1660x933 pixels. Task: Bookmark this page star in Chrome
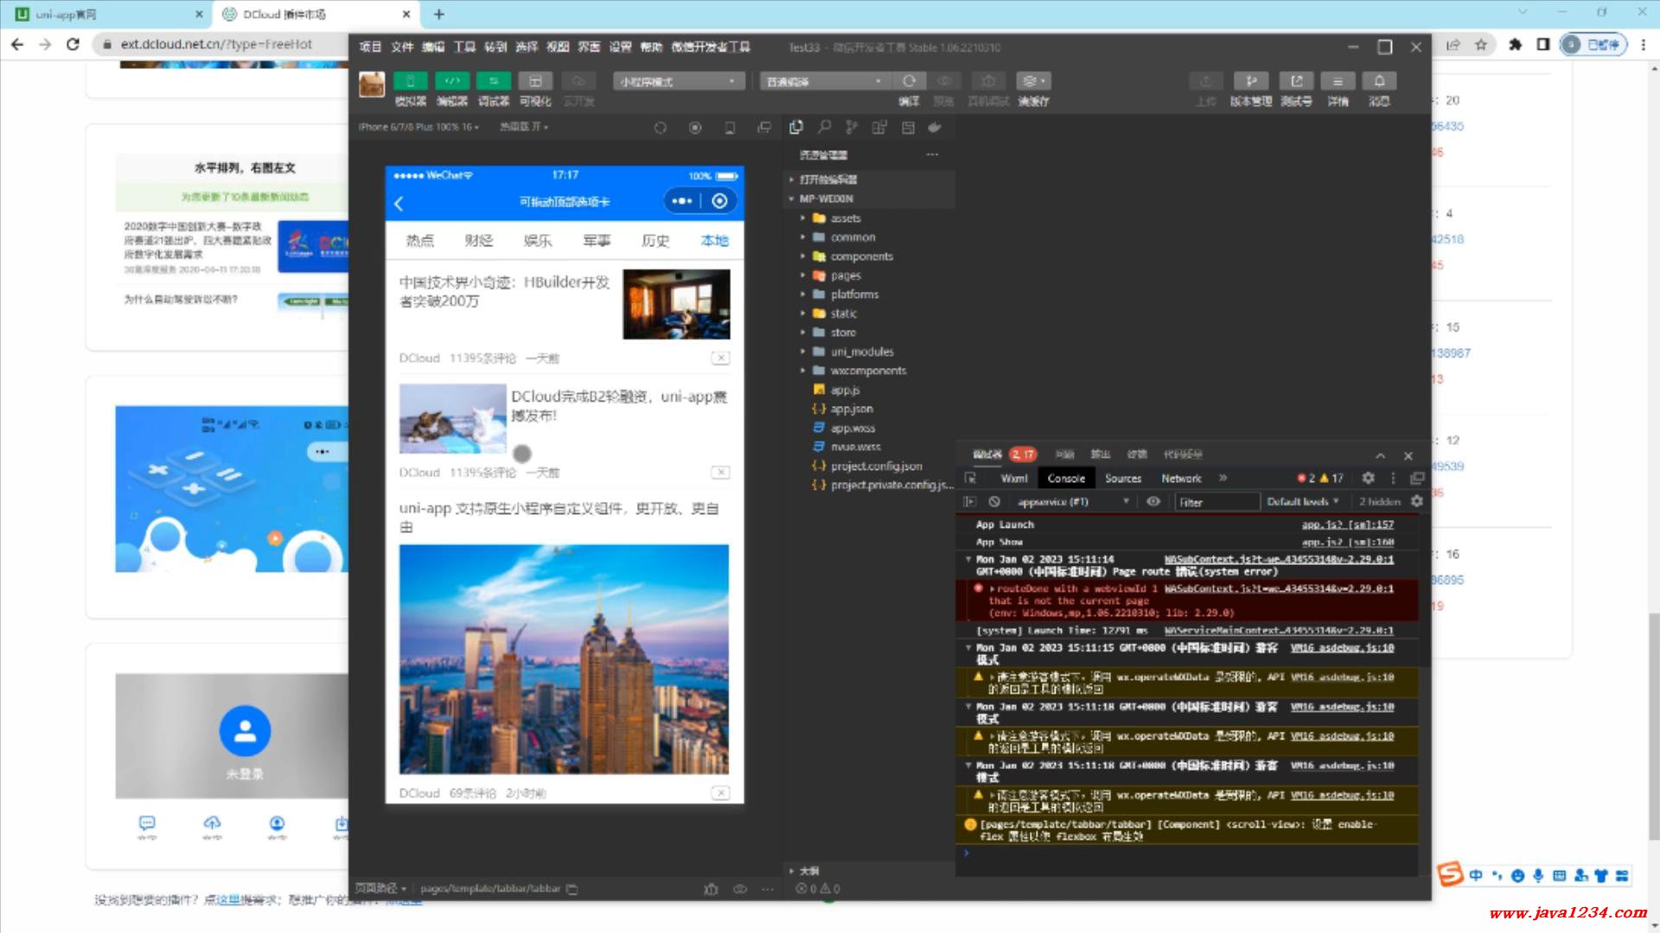1481,44
